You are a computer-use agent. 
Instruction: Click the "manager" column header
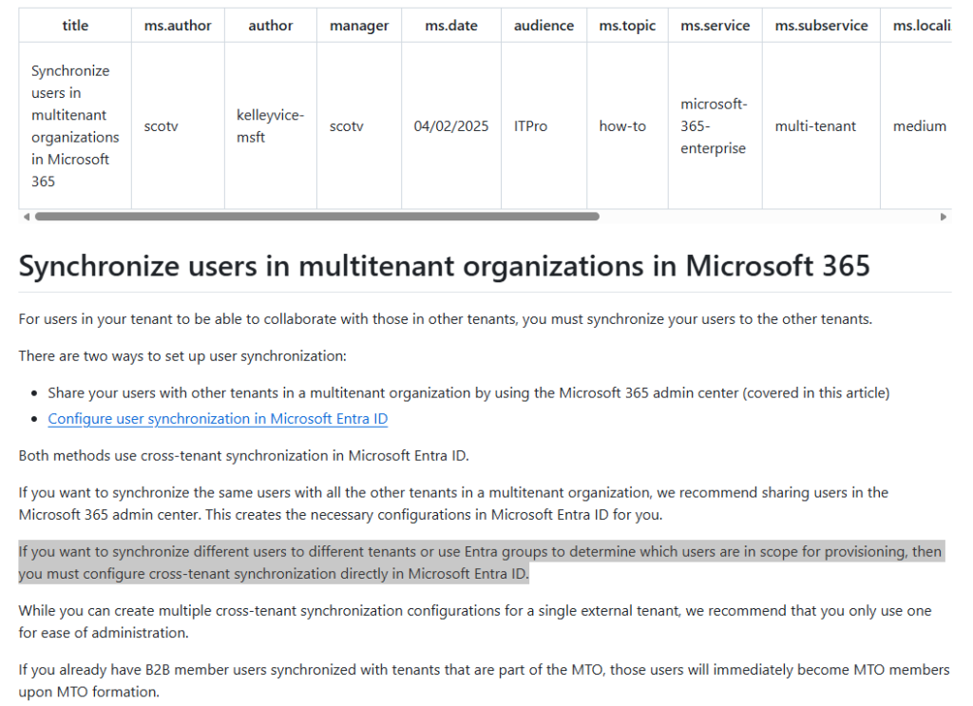tap(359, 26)
